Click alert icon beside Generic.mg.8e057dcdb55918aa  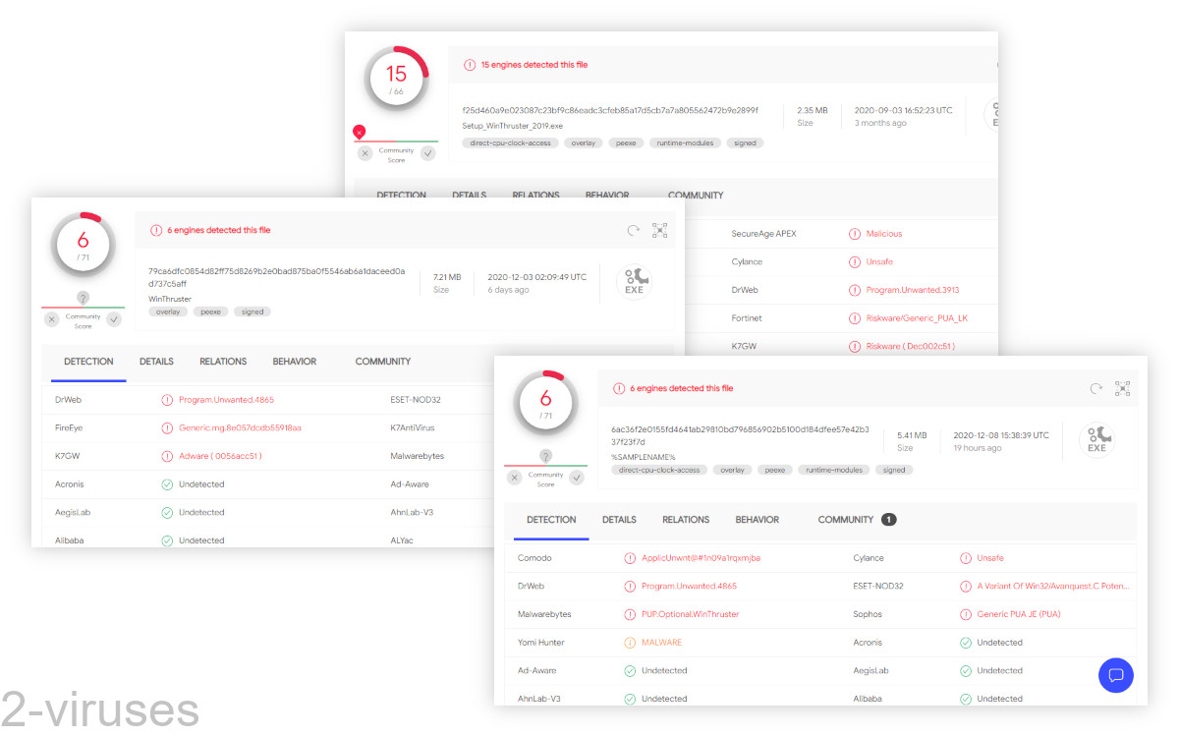167,428
